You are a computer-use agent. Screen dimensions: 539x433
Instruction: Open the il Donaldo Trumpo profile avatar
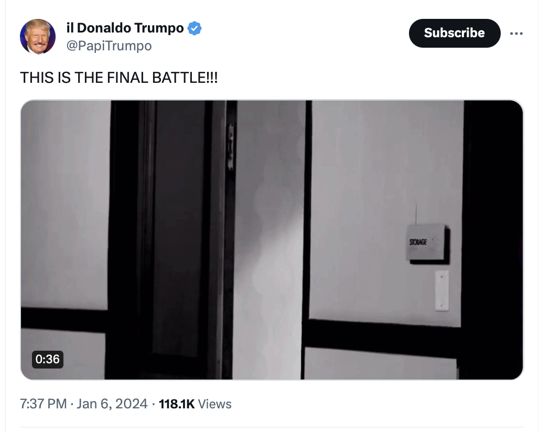coord(38,36)
